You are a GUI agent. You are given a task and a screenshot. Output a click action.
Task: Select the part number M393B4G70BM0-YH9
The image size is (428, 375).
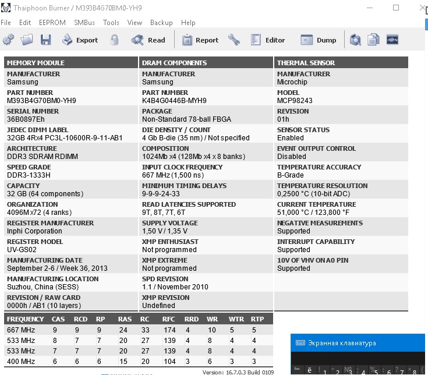click(x=41, y=100)
